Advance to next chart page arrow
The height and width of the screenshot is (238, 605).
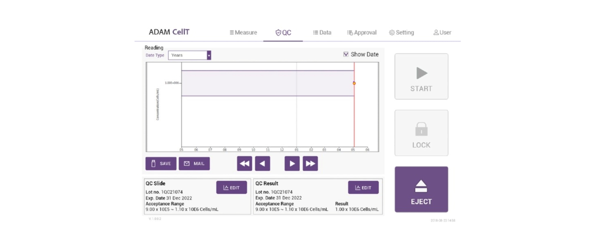tap(292, 163)
